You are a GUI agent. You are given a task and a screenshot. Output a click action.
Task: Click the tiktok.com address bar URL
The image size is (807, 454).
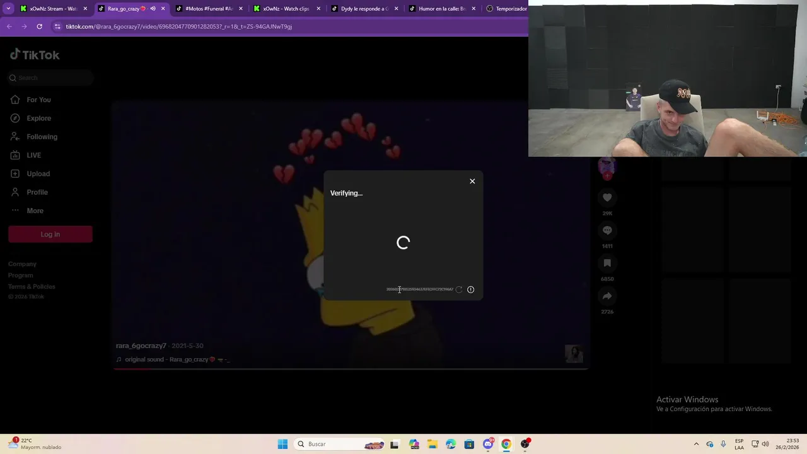tap(178, 26)
